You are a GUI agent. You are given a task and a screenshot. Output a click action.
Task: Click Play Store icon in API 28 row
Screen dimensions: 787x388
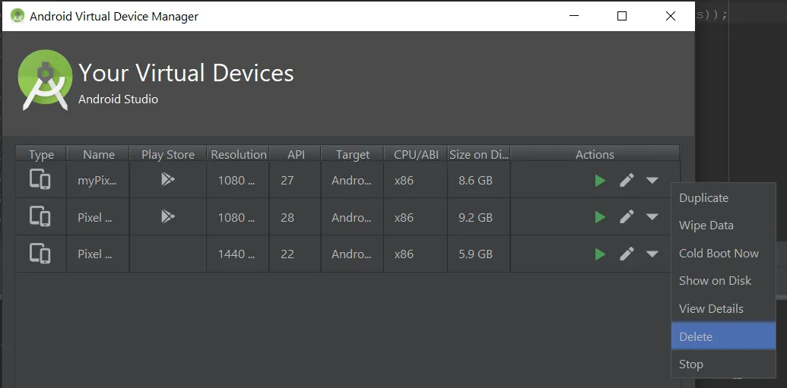click(167, 217)
